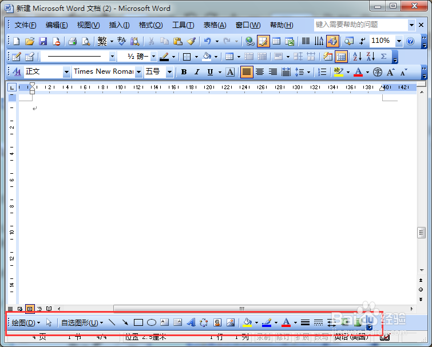This screenshot has width=432, height=347.
Task: Choose the Select Objects pointer tool
Action: (x=49, y=322)
